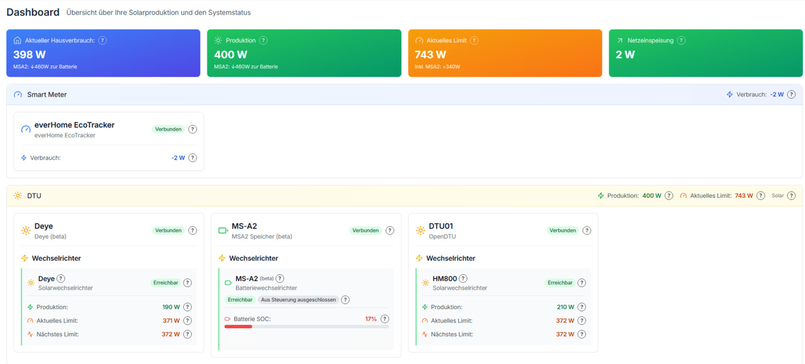Click help icon beside Produktion card title
This screenshot has width=805, height=364.
coord(264,40)
